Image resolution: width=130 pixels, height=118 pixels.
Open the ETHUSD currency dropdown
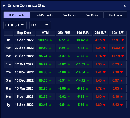15,25
